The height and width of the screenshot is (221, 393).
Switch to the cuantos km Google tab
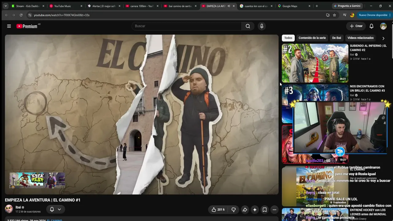256,6
